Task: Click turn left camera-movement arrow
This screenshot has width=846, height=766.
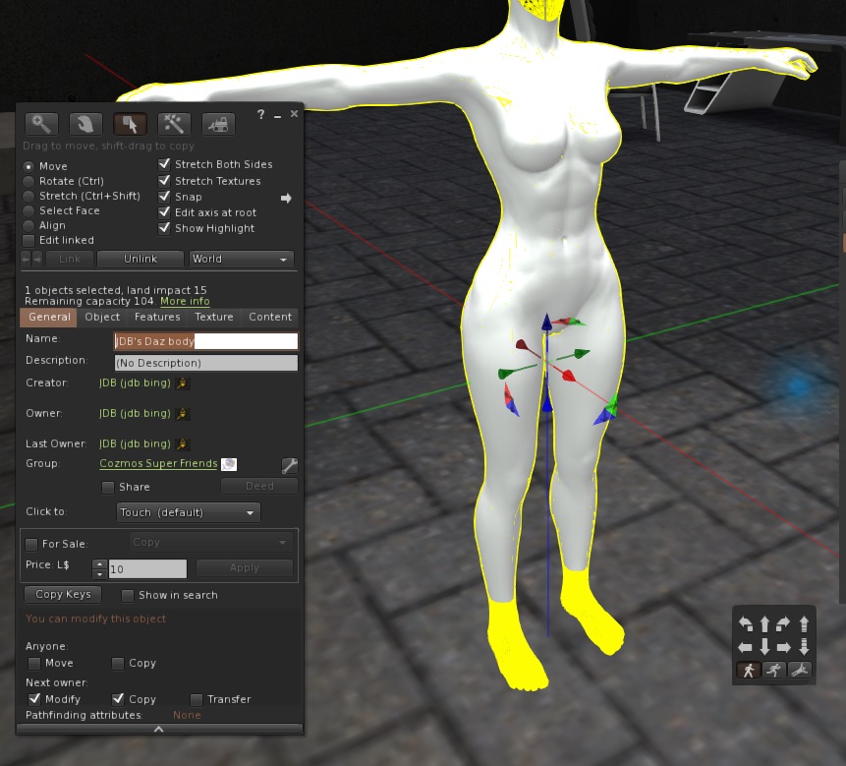Action: coord(746,624)
